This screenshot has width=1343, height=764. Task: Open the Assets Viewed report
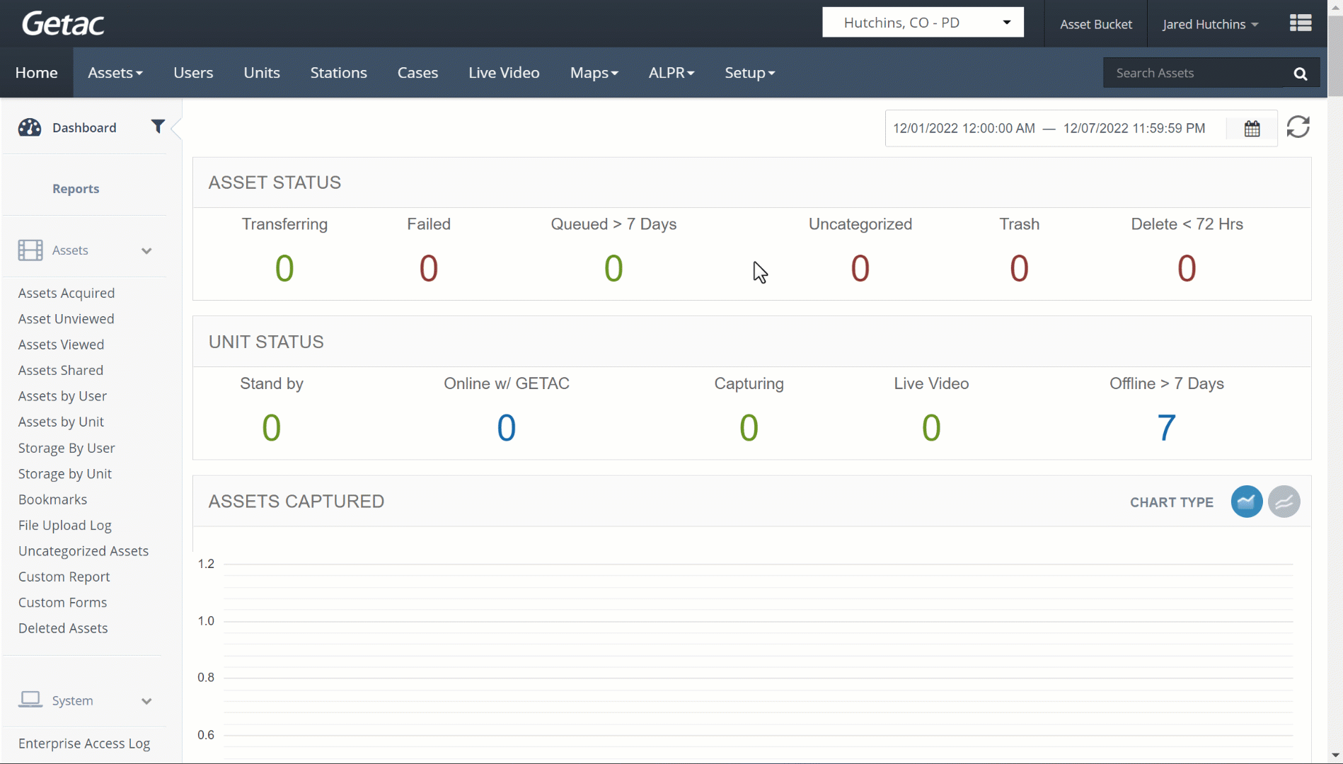61,345
